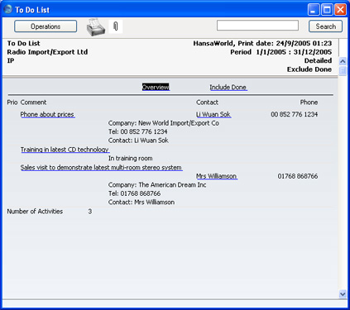Select Radio Import/Export Ltd header text
The height and width of the screenshot is (310, 350).
[47, 52]
